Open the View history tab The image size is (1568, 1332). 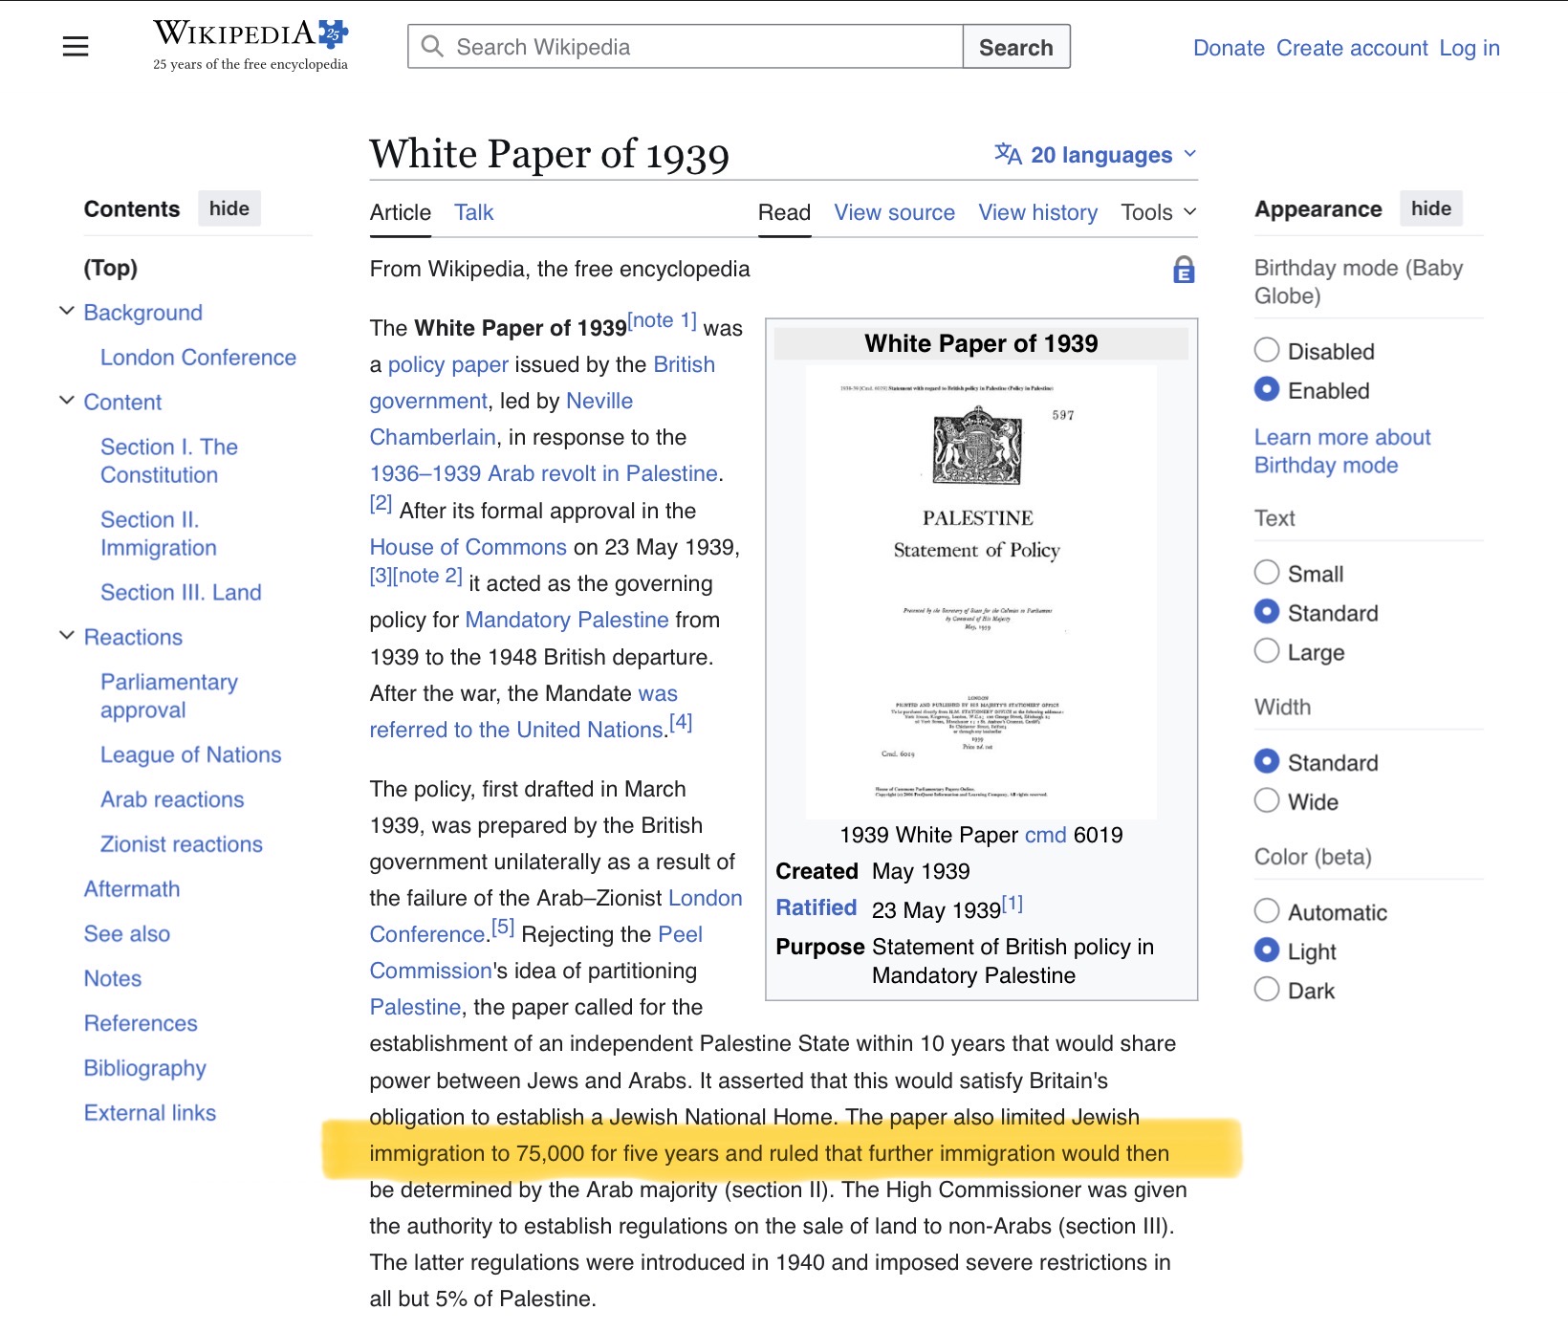pyautogui.click(x=1037, y=212)
